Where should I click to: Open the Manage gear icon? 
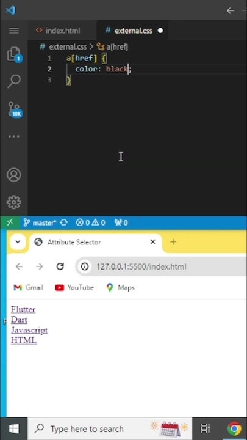point(13,202)
